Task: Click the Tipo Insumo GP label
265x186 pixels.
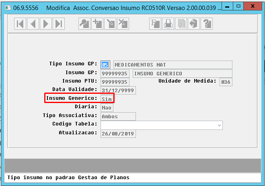Action: (73, 64)
